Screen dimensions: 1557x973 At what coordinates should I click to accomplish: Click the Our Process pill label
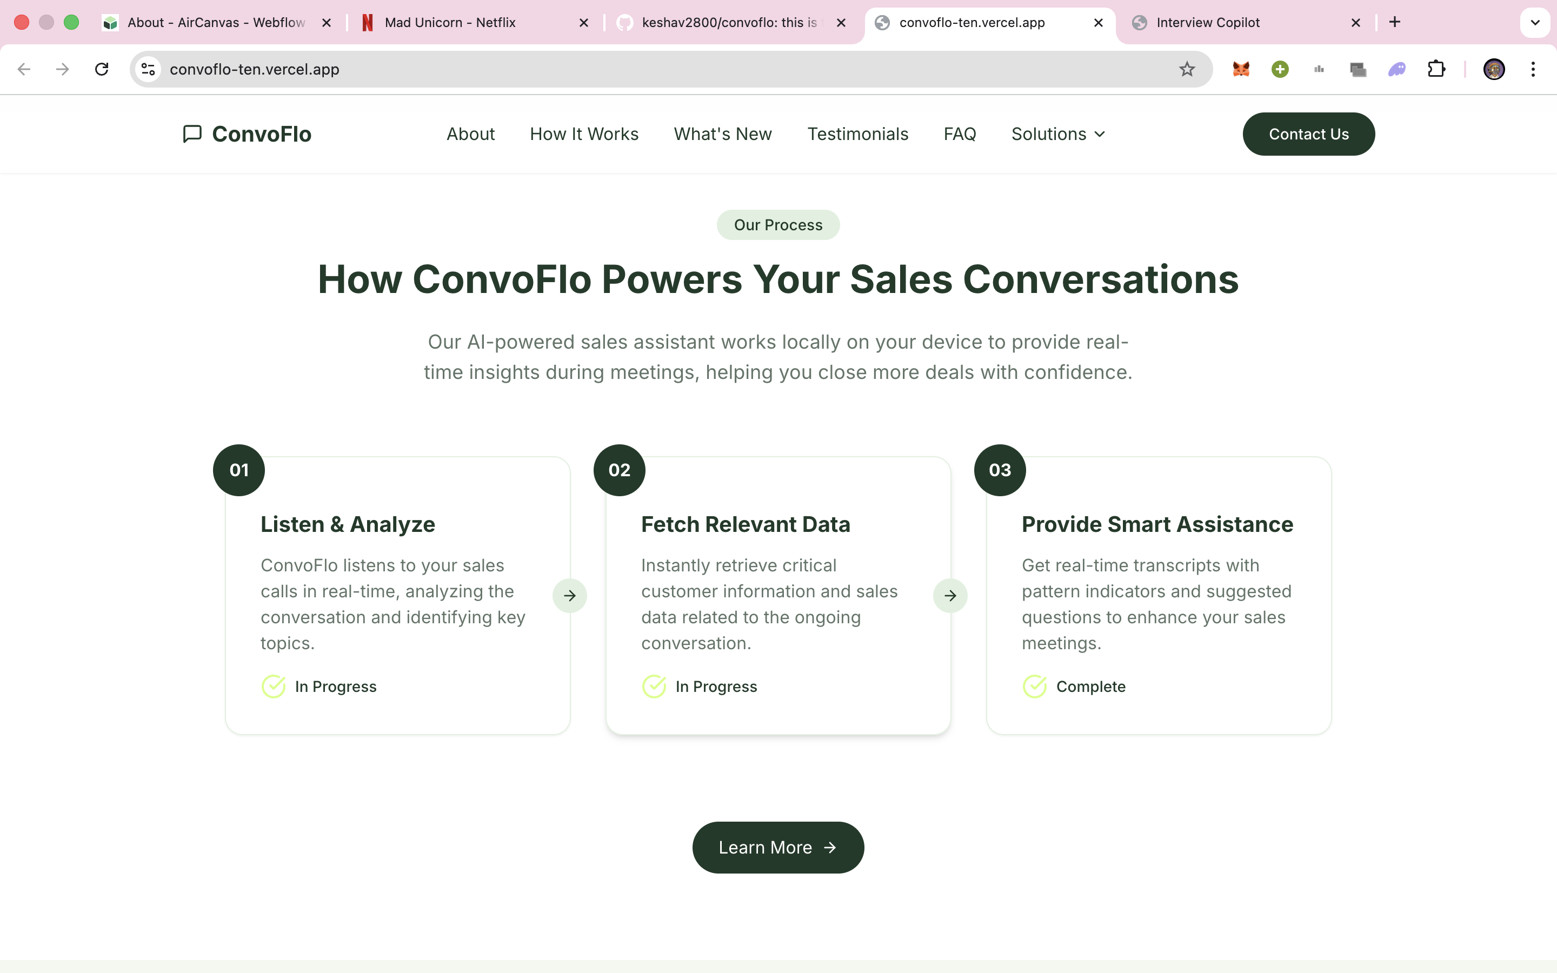(778, 224)
